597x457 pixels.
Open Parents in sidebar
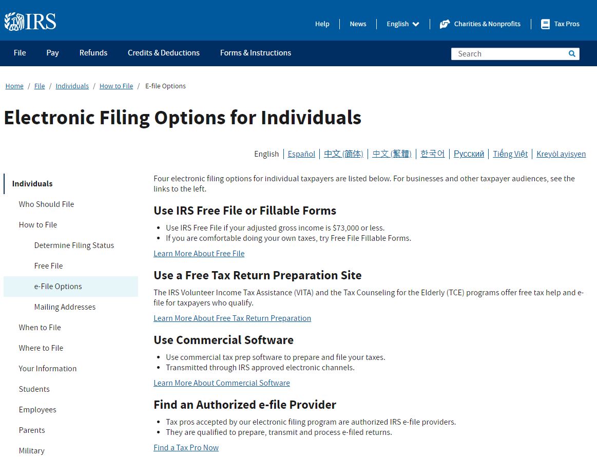click(x=32, y=430)
